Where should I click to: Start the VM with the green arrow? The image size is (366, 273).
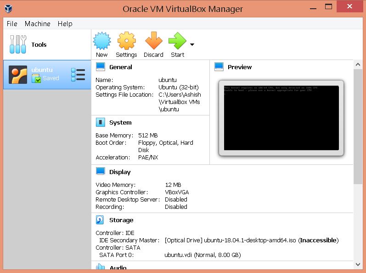[x=177, y=41]
